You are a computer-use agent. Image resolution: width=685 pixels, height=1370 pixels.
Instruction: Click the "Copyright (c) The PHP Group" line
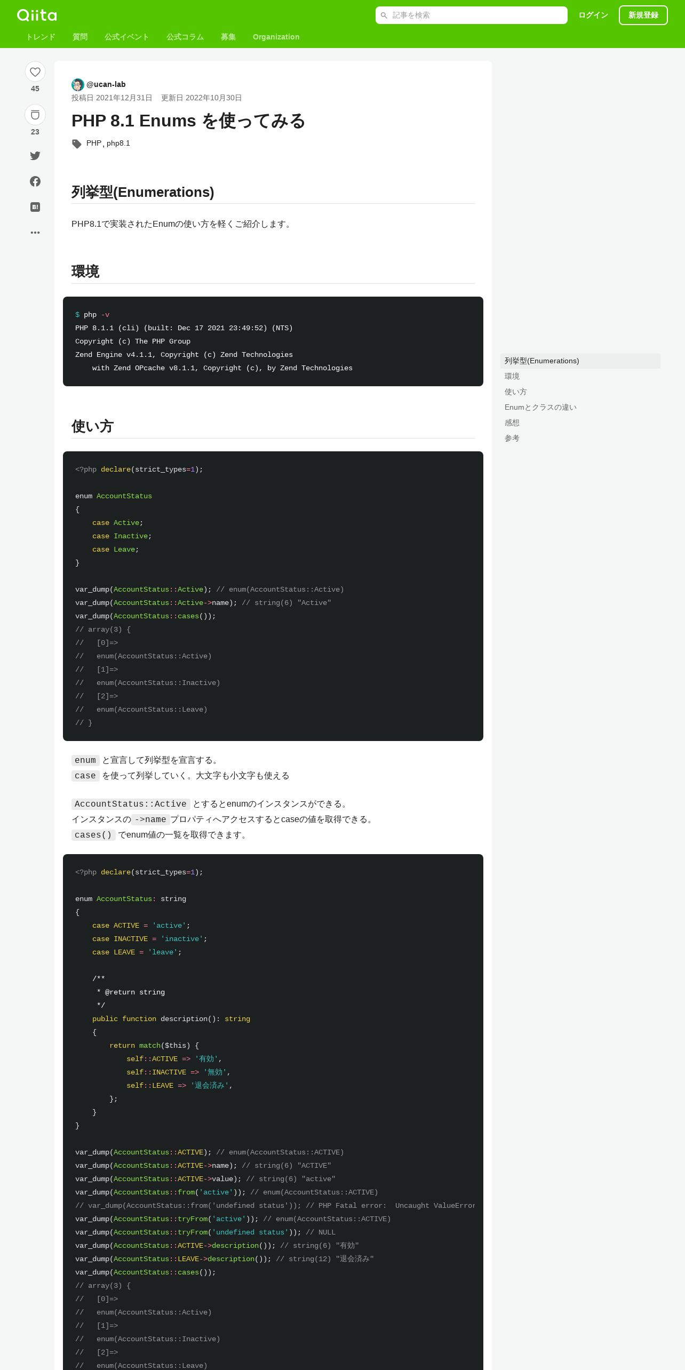click(133, 341)
